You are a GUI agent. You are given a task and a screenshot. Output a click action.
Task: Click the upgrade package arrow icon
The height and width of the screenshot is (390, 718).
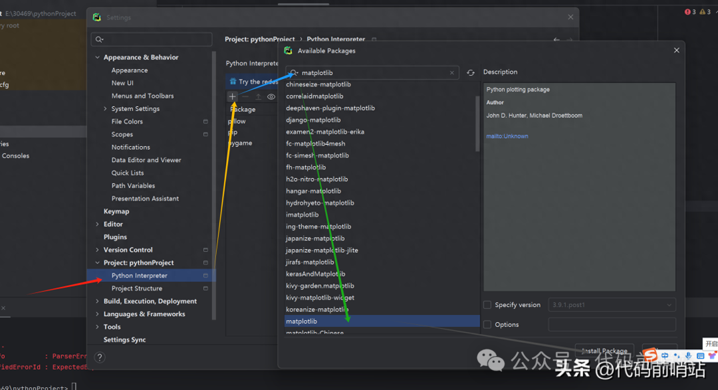coord(258,96)
